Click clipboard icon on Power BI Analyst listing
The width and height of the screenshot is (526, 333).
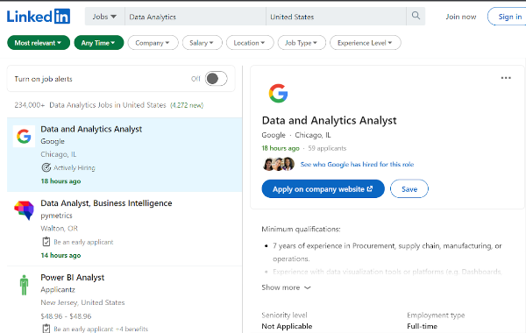pos(46,329)
